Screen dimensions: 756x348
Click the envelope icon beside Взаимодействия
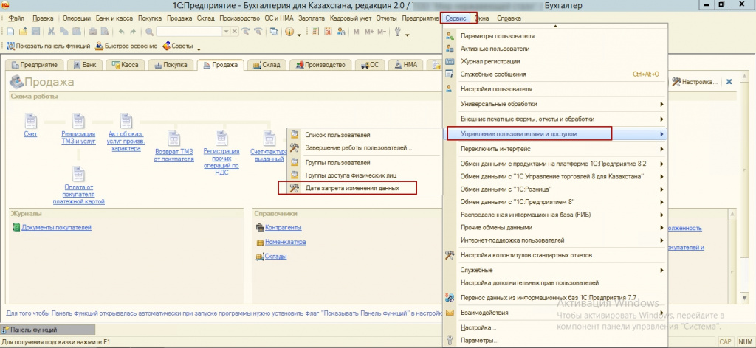pos(450,313)
